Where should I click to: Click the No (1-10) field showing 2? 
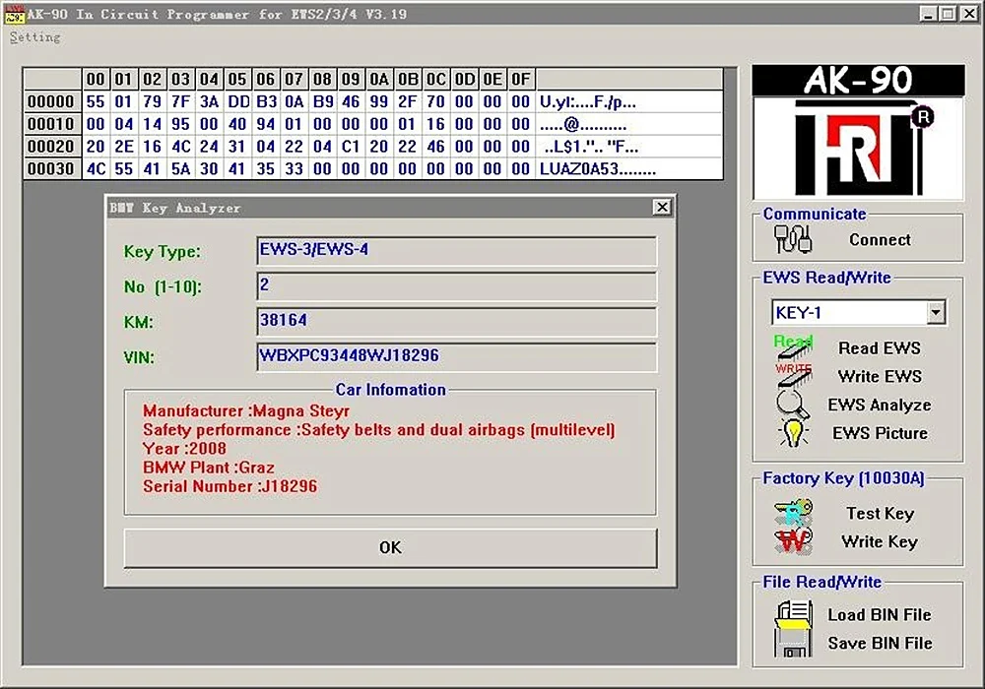click(x=457, y=286)
